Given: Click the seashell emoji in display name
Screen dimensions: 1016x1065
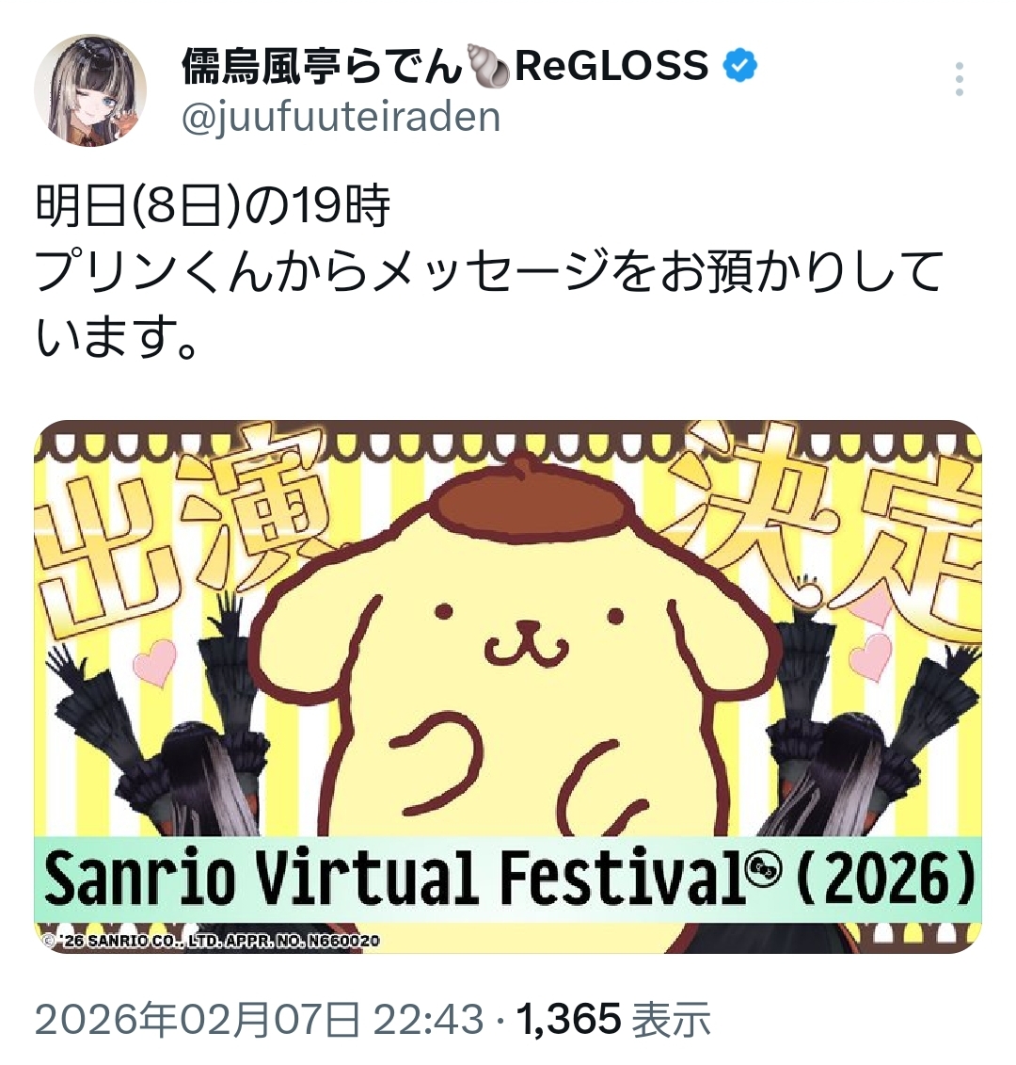Looking at the screenshot, I should click(x=488, y=67).
